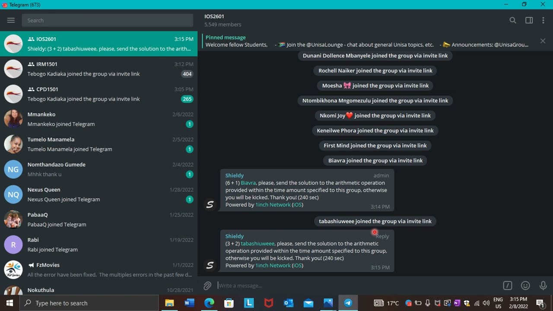Open chat with Nokuthula

pos(99,288)
